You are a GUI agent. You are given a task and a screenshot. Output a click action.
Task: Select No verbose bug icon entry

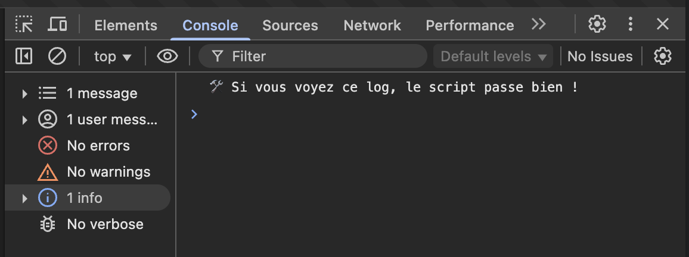[x=48, y=224]
